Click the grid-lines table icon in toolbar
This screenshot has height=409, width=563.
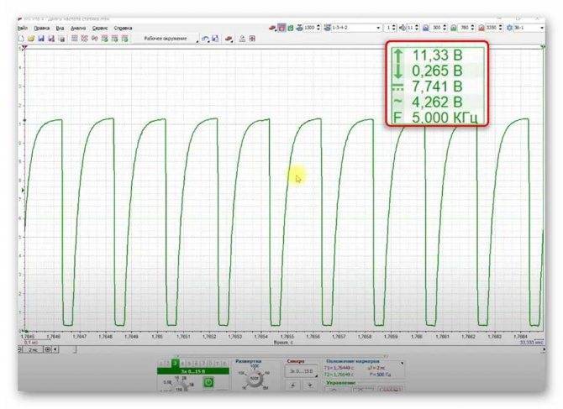74,39
